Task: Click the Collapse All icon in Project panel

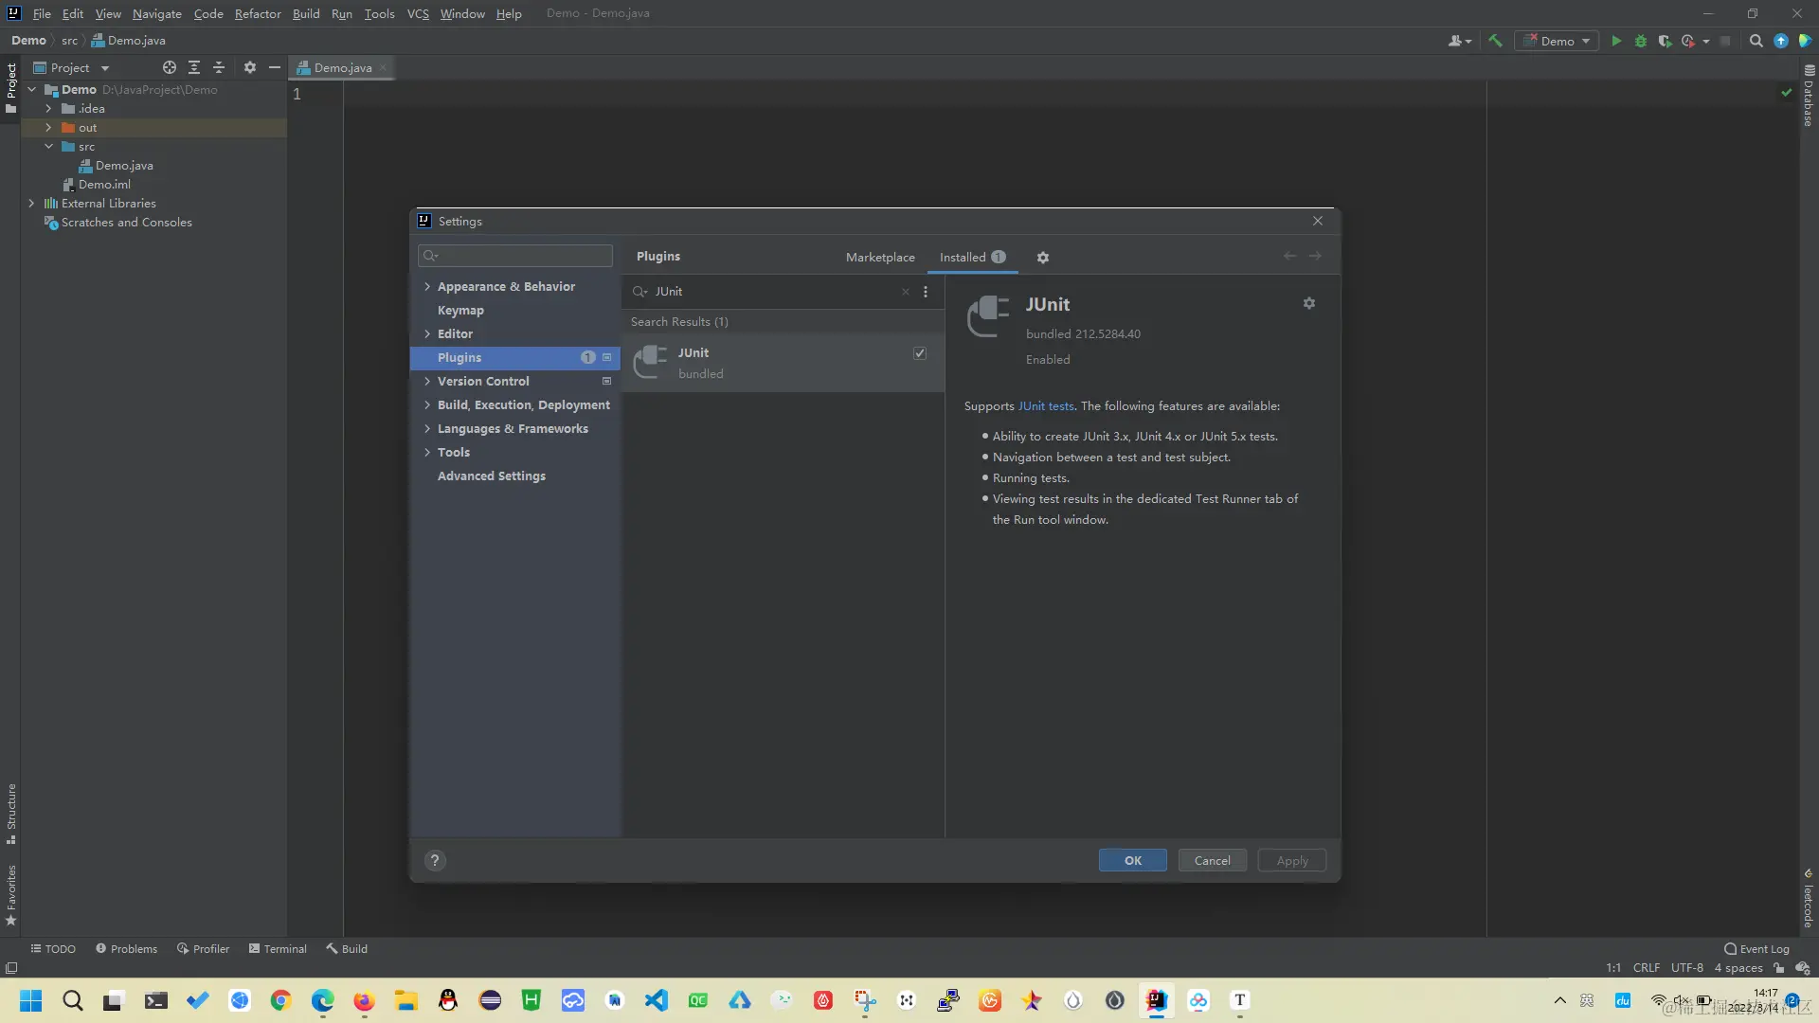Action: pyautogui.click(x=218, y=67)
